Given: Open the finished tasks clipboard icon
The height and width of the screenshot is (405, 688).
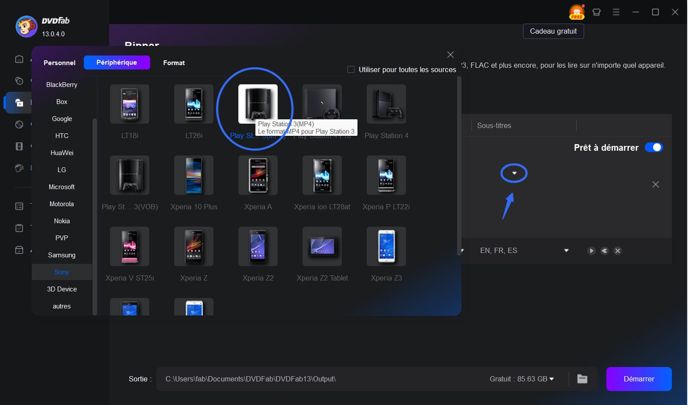Looking at the screenshot, I should [x=19, y=228].
